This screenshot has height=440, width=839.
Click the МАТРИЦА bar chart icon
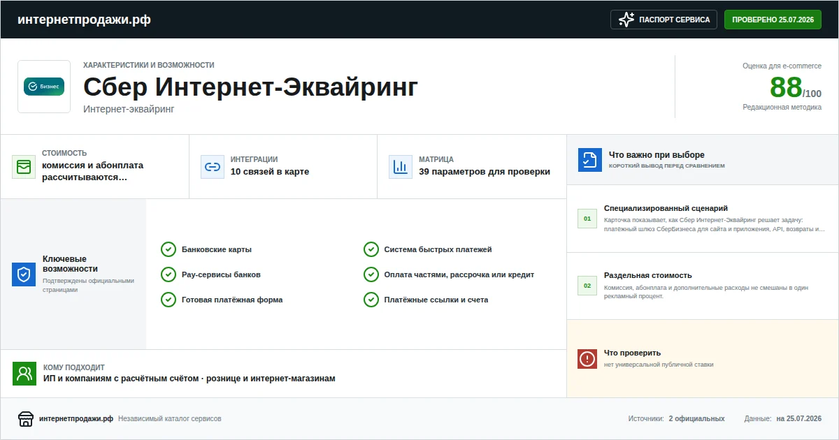401,167
